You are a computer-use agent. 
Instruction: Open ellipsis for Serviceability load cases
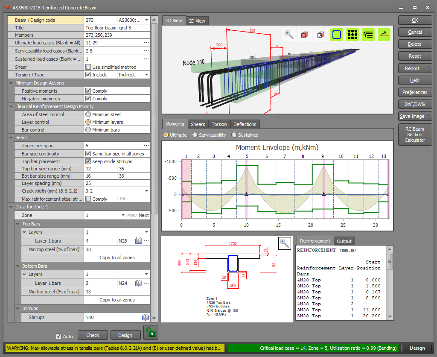coord(146,51)
